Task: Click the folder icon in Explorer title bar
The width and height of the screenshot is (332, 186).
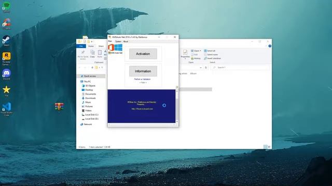Action: 79,41
